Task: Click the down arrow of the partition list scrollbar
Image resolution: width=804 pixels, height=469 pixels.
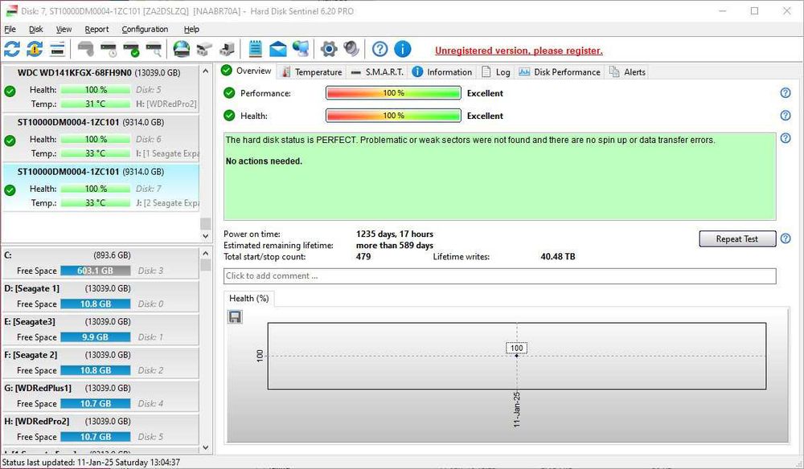Action: [x=205, y=447]
